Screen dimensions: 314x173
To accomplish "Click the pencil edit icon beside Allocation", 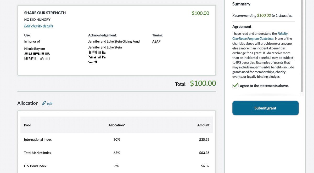I will (44, 103).
